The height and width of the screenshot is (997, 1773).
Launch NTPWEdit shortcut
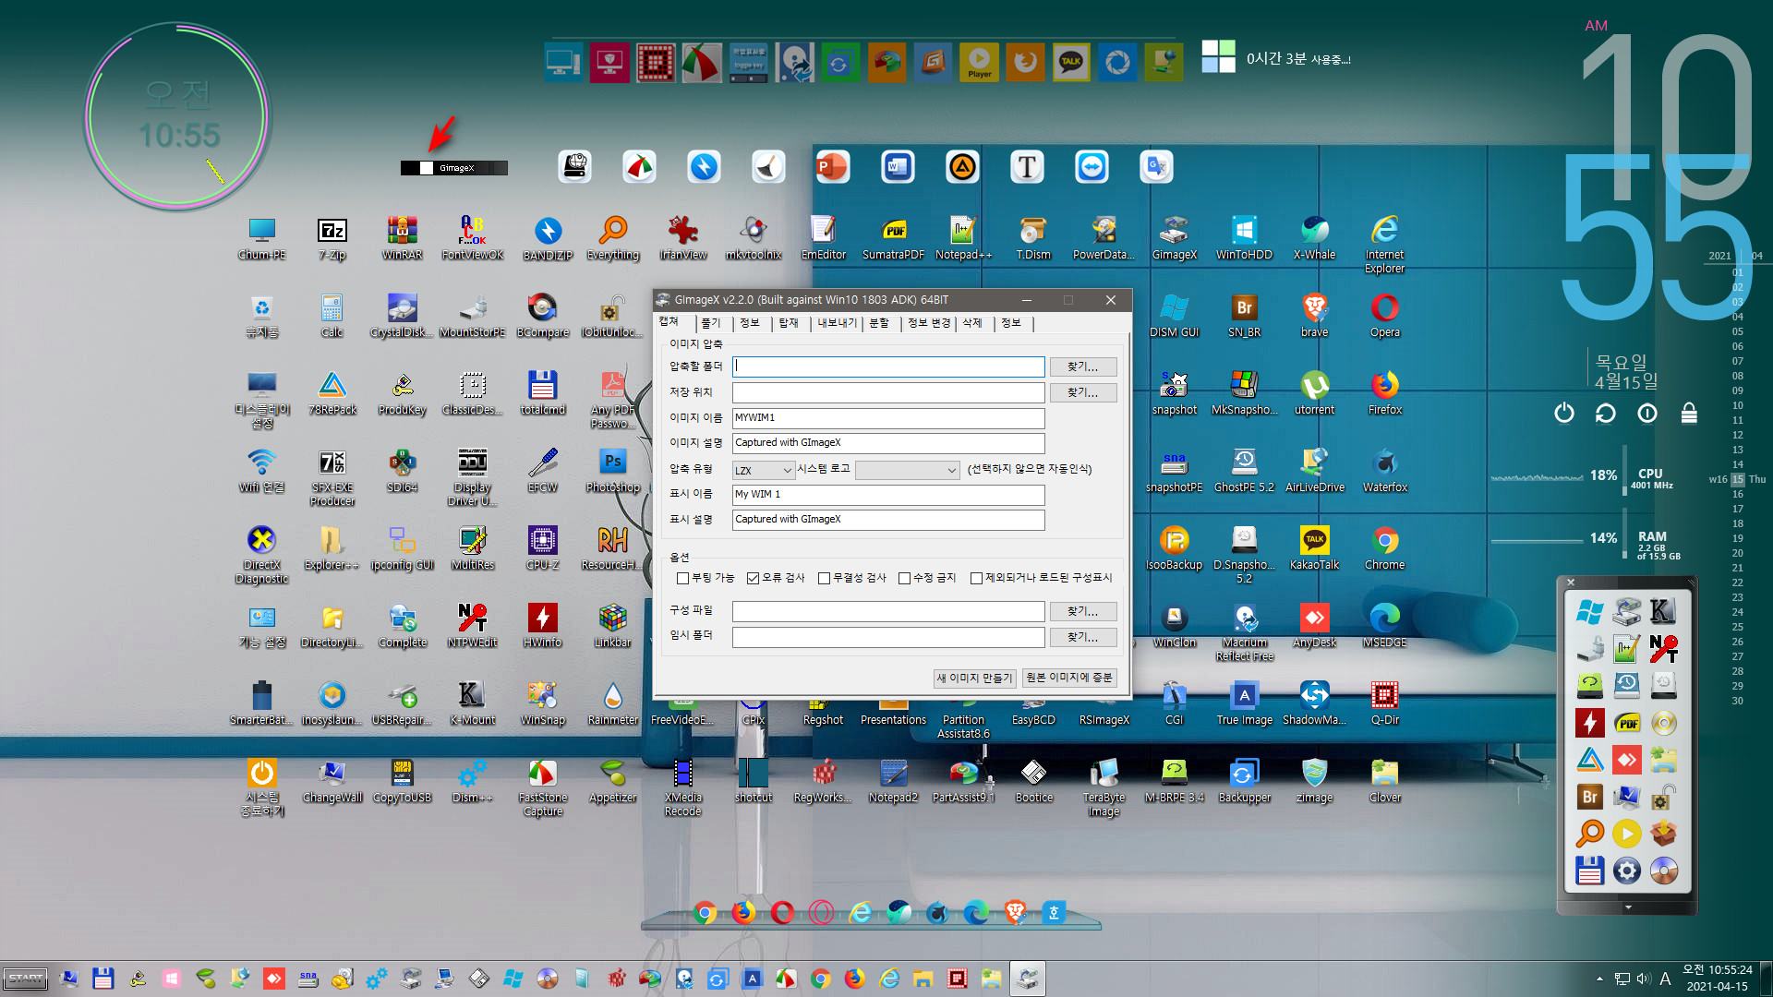point(473,626)
